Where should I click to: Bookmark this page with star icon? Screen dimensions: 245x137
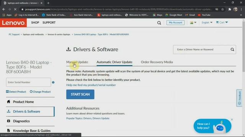pyautogui.click(x=222, y=9)
